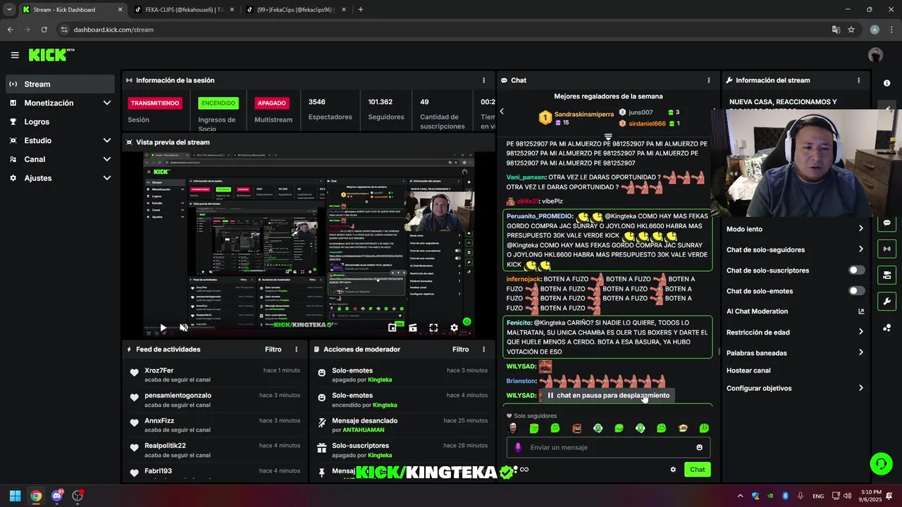Open Configurar objetivos settings
902x507 pixels.
(795, 388)
